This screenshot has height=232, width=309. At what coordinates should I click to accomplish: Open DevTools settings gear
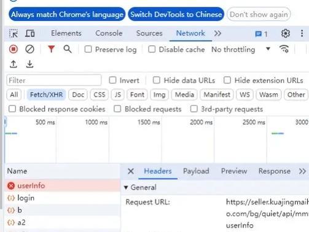[x=286, y=33]
